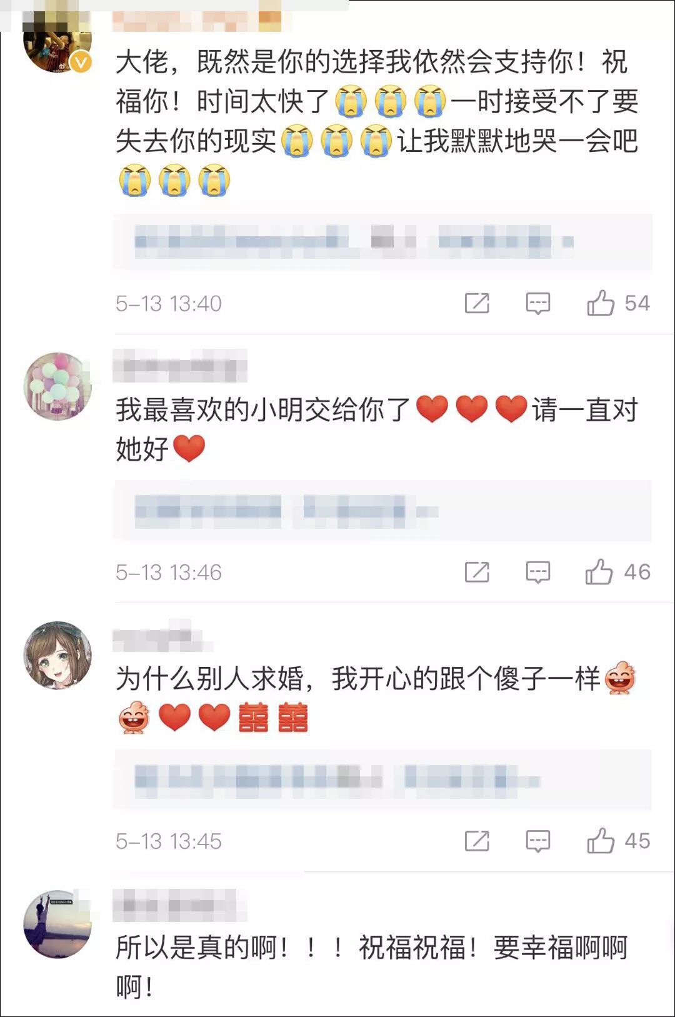
Task: Repost the comment posted at 13:45
Action: pos(477,841)
